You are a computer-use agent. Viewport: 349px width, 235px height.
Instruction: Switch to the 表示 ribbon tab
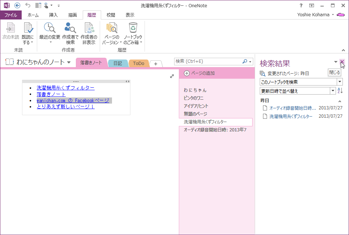[130, 15]
